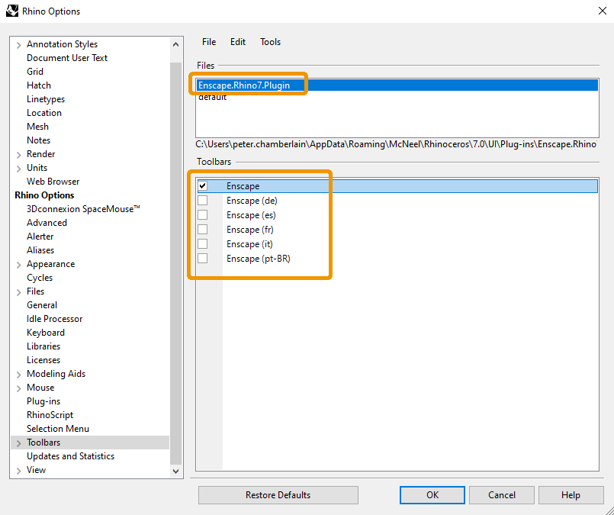Click the Restore Defaults button
The width and height of the screenshot is (614, 515).
click(x=278, y=495)
